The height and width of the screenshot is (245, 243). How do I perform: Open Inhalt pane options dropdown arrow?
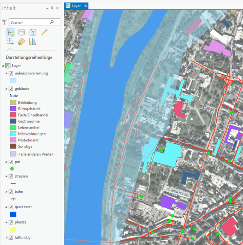coord(47,9)
